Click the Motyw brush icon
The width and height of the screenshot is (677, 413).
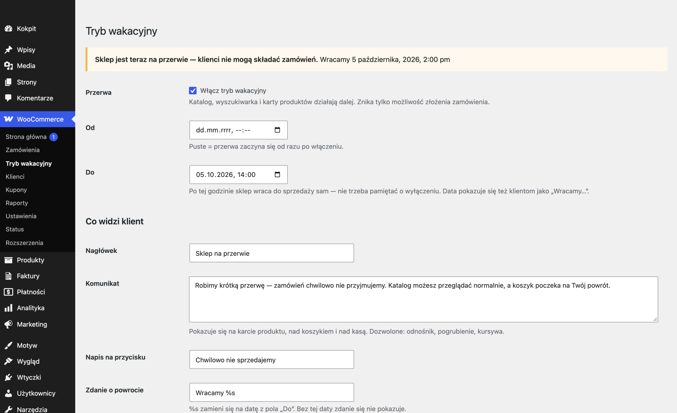pos(8,345)
